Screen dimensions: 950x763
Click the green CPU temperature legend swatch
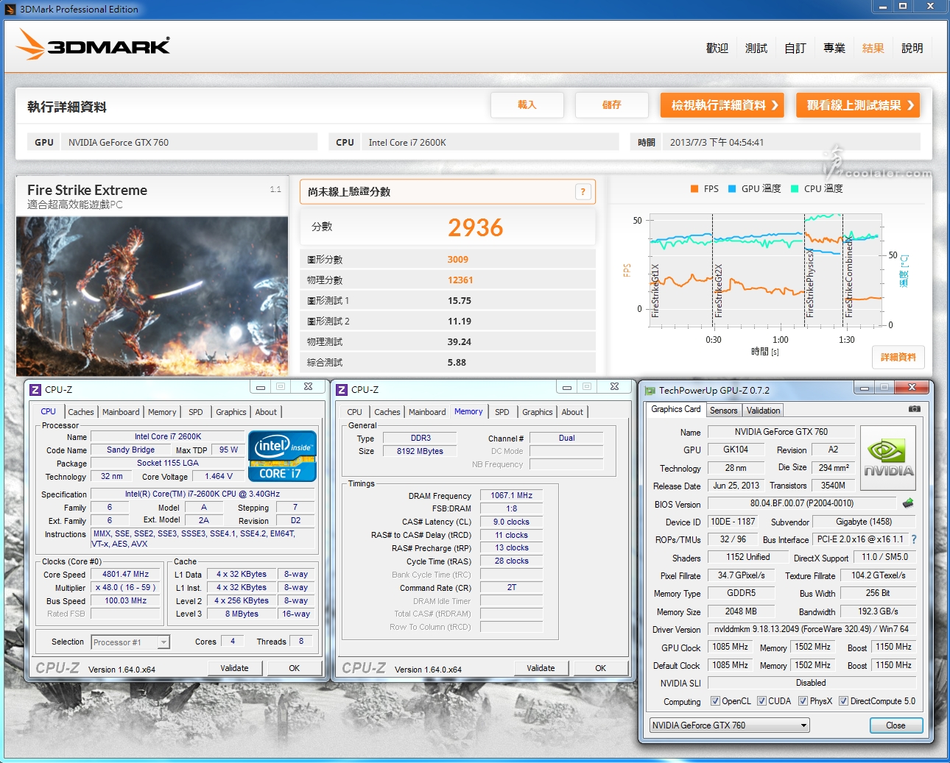click(795, 189)
